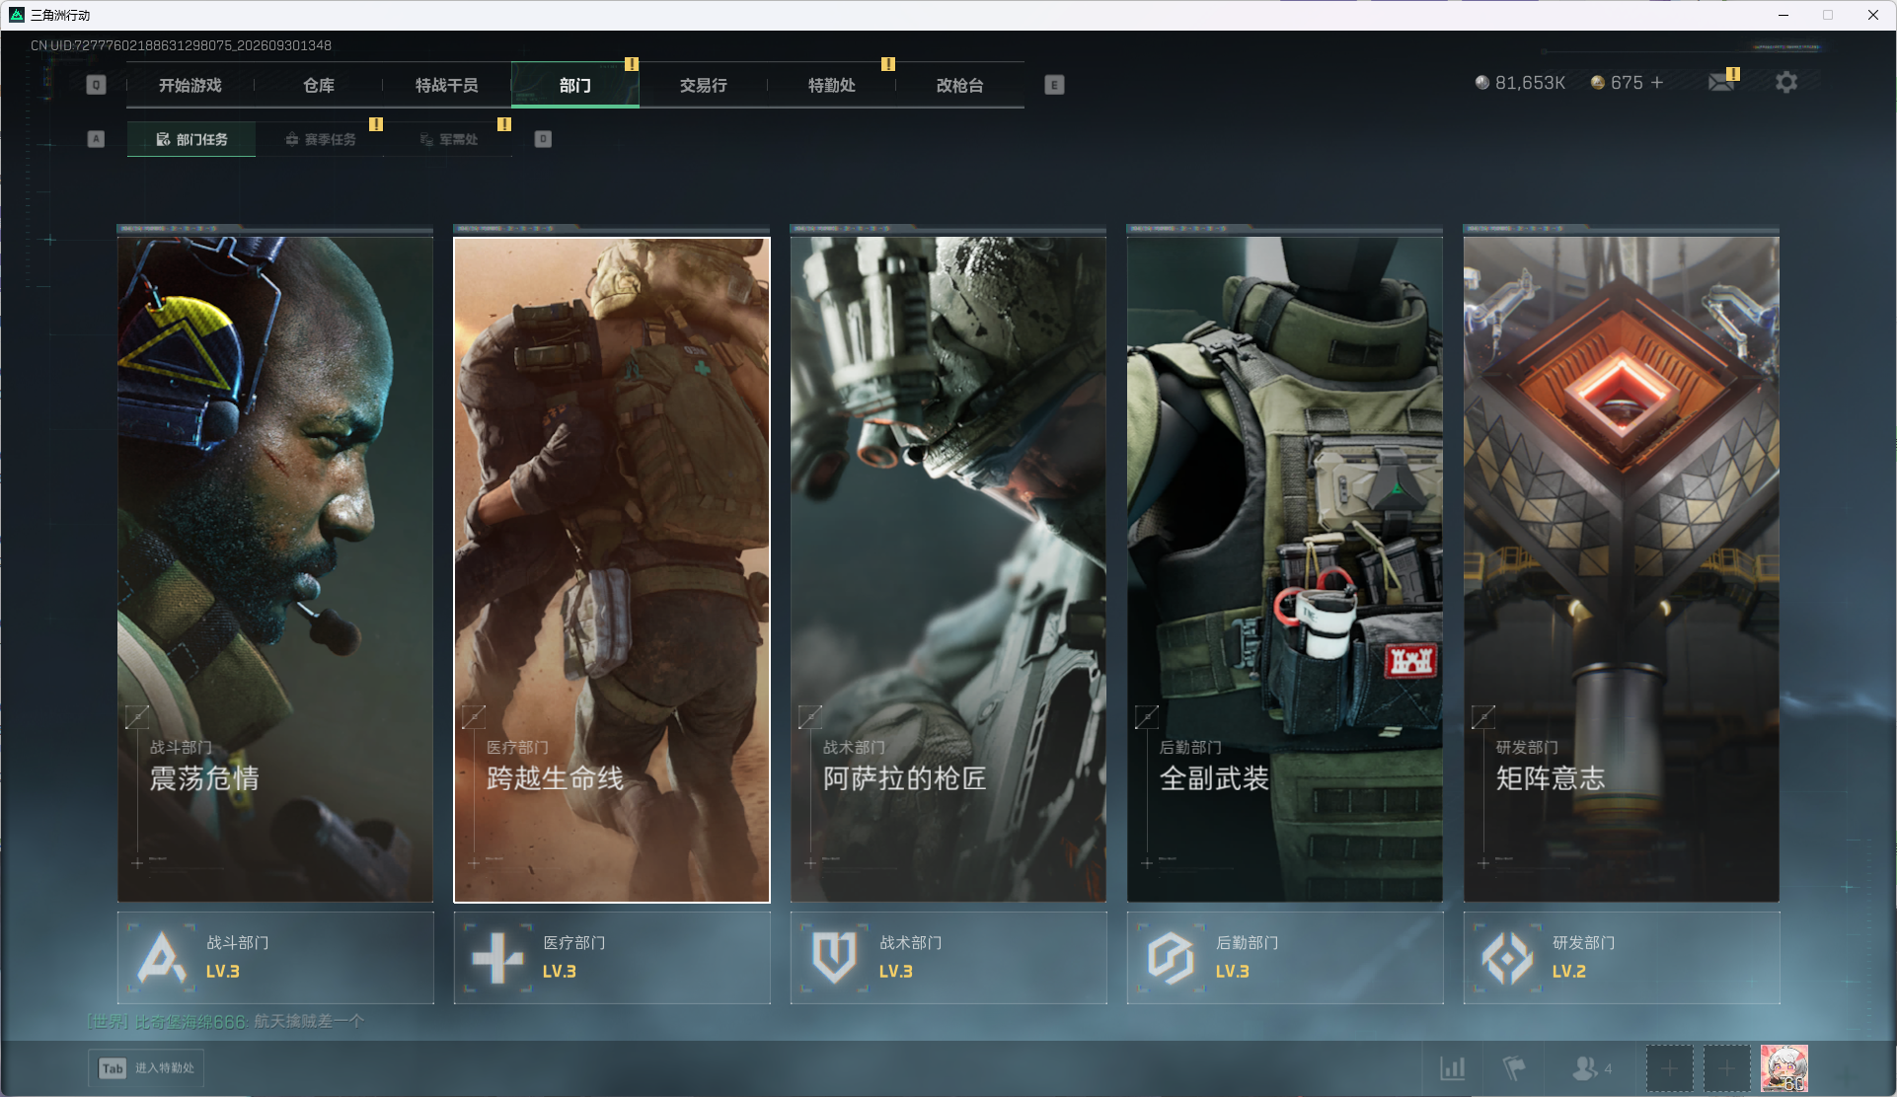
Task: Click the expand icon on 矩阵意志 card
Action: [1483, 717]
